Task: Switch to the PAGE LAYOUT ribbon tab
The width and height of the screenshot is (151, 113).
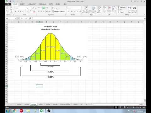Action: tap(32, 4)
